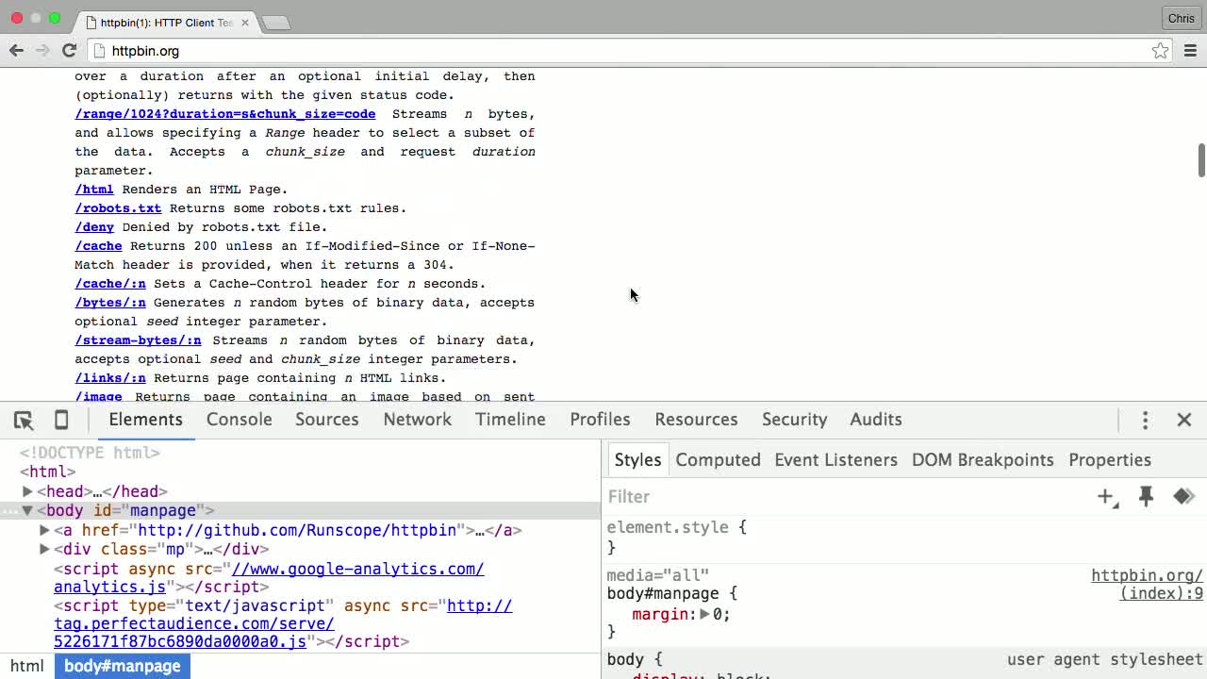Screen dimensions: 1207x679
Task: Open DevTools customize menu via vertical dots
Action: tap(1145, 420)
